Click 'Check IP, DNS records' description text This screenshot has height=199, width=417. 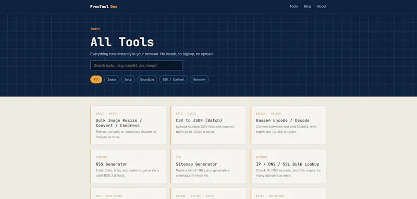[288, 173]
